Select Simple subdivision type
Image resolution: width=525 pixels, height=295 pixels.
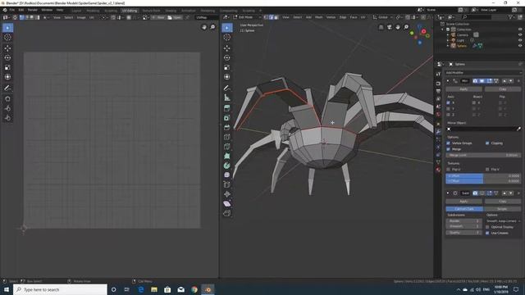point(502,209)
